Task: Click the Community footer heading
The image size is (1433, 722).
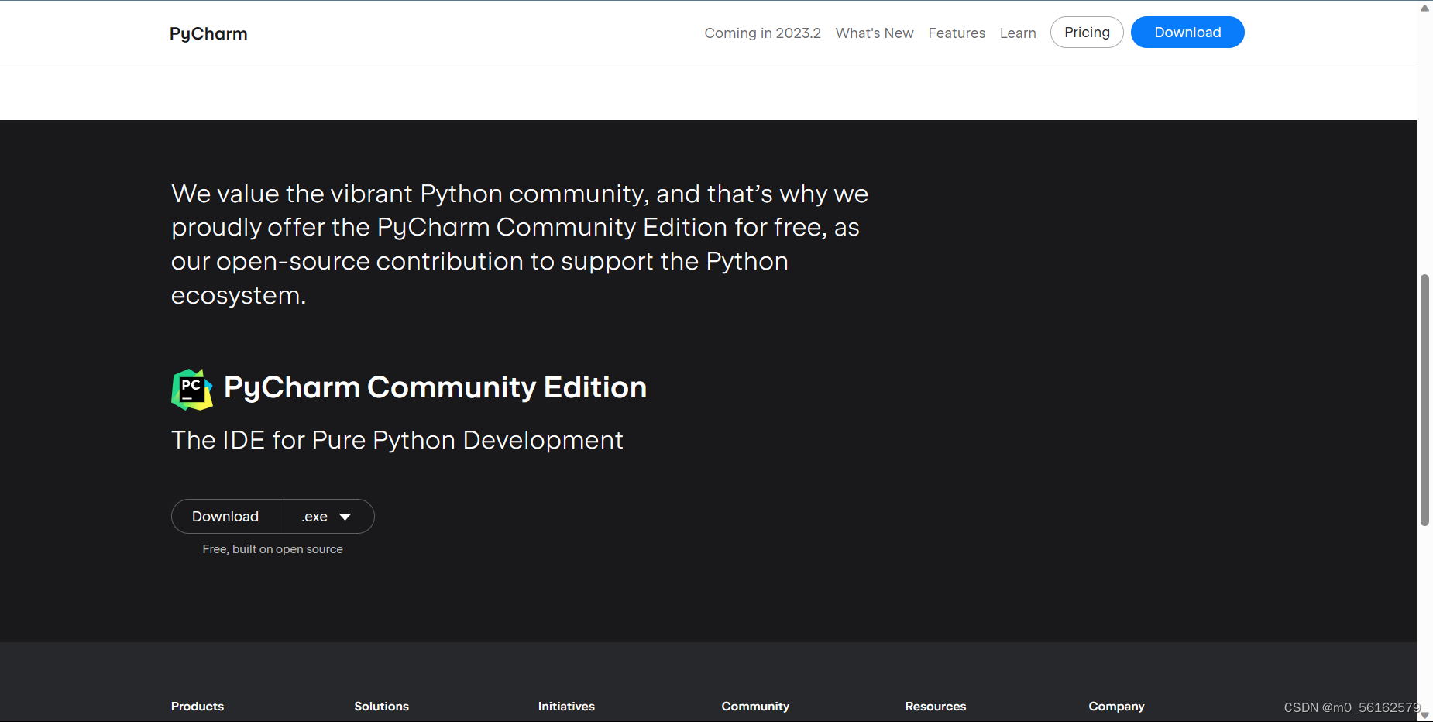Action: coord(755,707)
